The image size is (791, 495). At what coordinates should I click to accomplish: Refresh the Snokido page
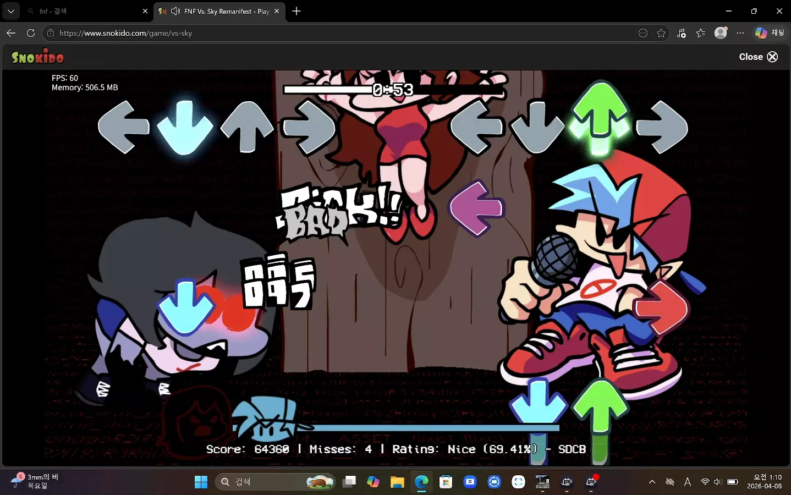click(31, 33)
